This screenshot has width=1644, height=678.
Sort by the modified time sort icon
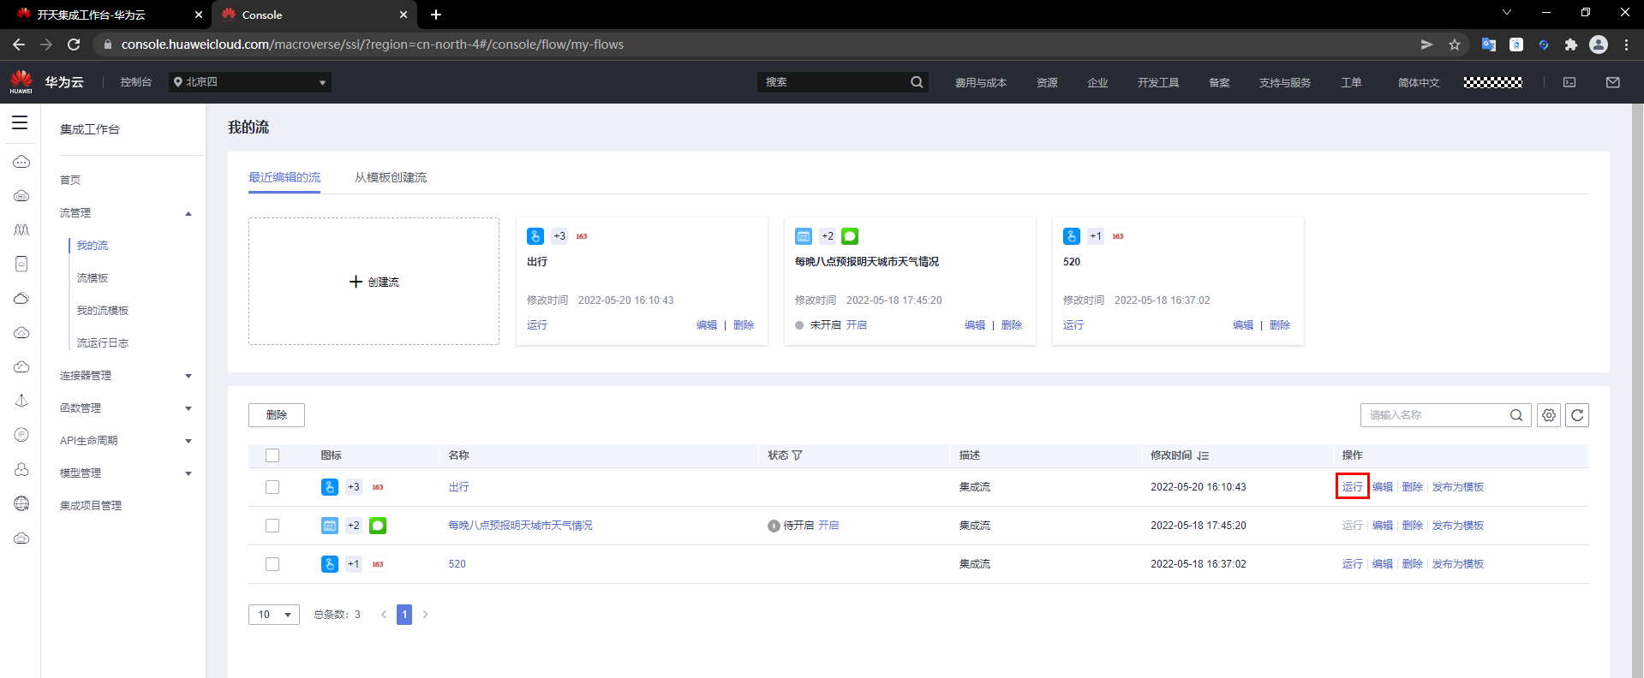pyautogui.click(x=1204, y=455)
